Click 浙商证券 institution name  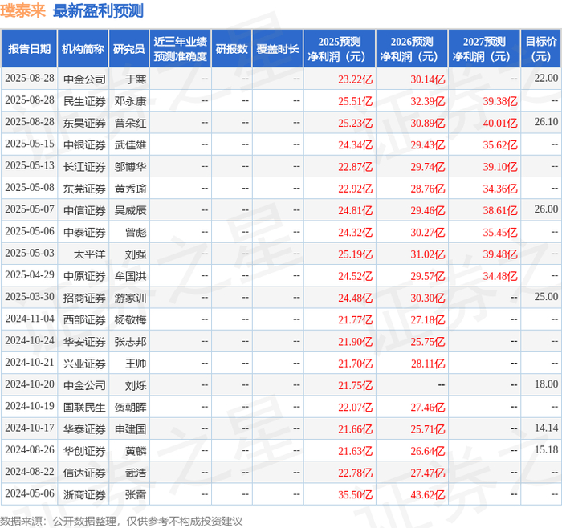[84, 494]
